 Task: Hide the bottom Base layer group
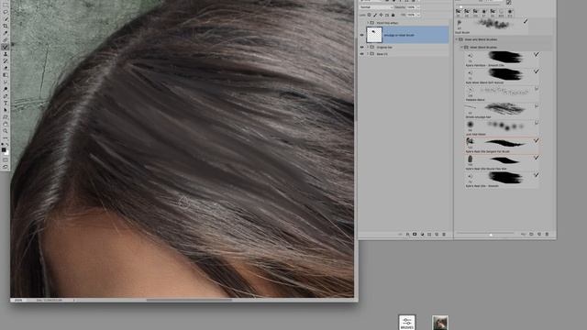pyautogui.click(x=361, y=54)
